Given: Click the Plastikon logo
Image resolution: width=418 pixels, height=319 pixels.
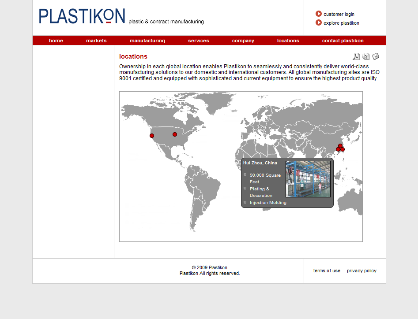Looking at the screenshot, I should [82, 16].
